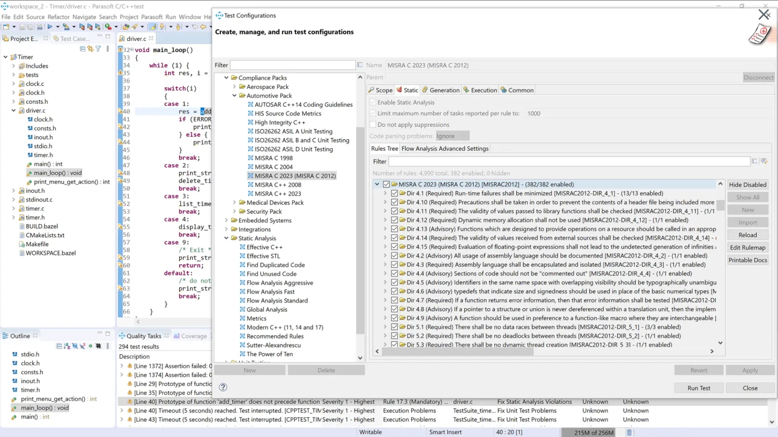The height and width of the screenshot is (437, 778).
Task: Expand the Medical Devices Pack node
Action: 234,203
